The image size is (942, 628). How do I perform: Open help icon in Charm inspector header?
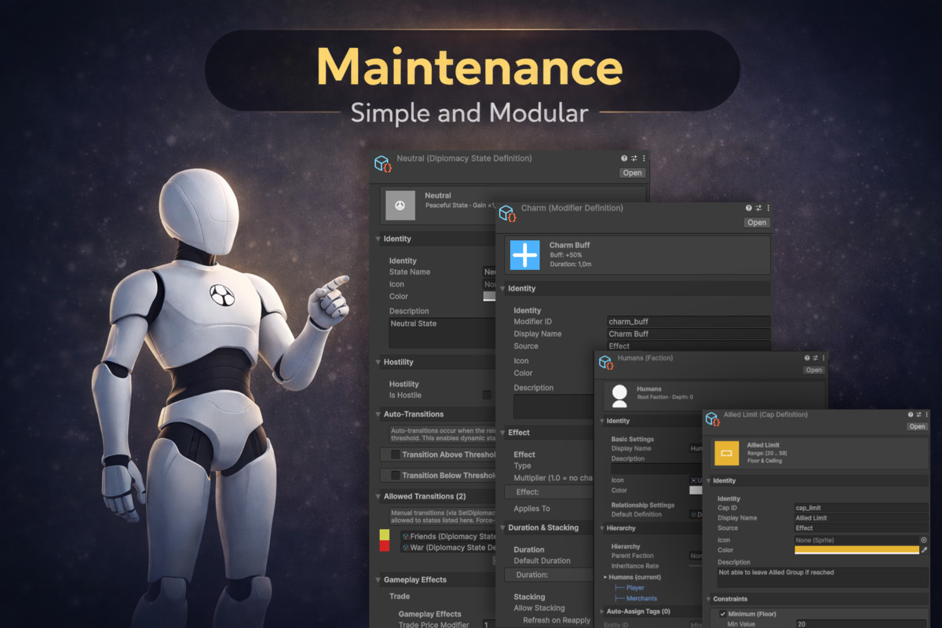(749, 208)
